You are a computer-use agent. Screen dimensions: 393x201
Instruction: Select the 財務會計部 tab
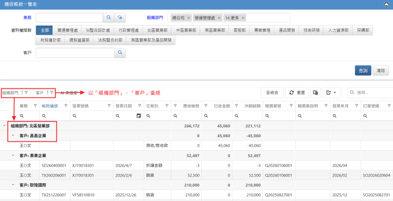tap(50, 40)
